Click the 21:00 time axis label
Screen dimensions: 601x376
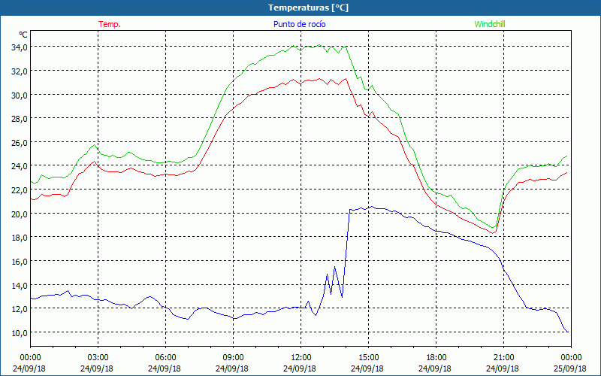(x=503, y=358)
